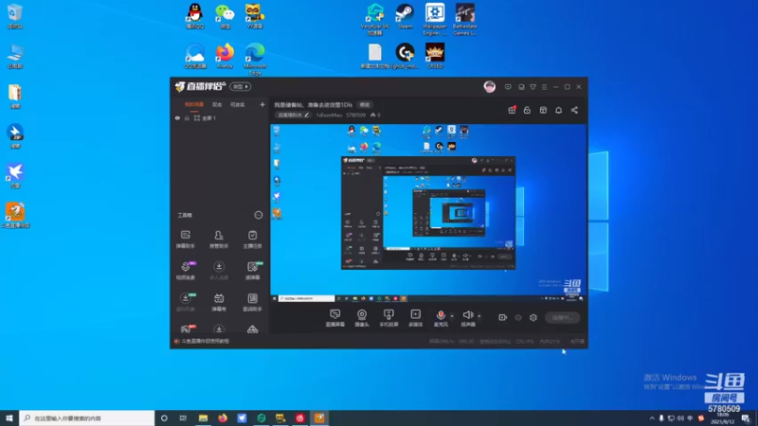Open the Windows Start menu
Image resolution: width=758 pixels, height=426 pixels.
click(x=9, y=418)
